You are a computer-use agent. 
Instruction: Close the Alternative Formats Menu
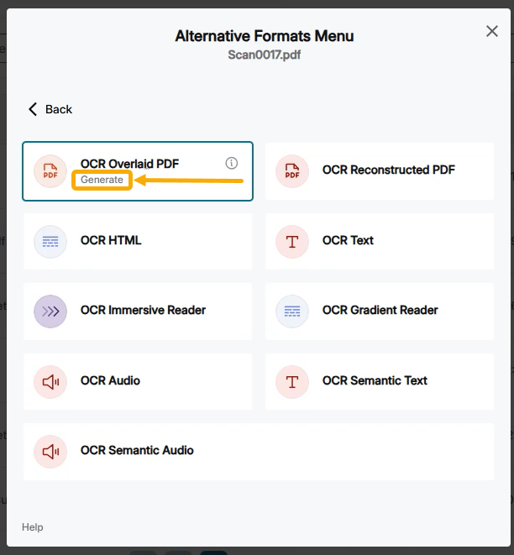tap(492, 31)
